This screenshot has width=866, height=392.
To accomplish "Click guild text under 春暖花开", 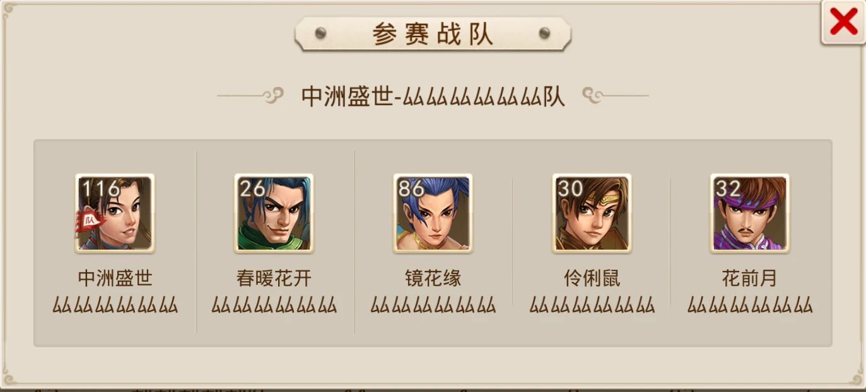I will pyautogui.click(x=274, y=306).
